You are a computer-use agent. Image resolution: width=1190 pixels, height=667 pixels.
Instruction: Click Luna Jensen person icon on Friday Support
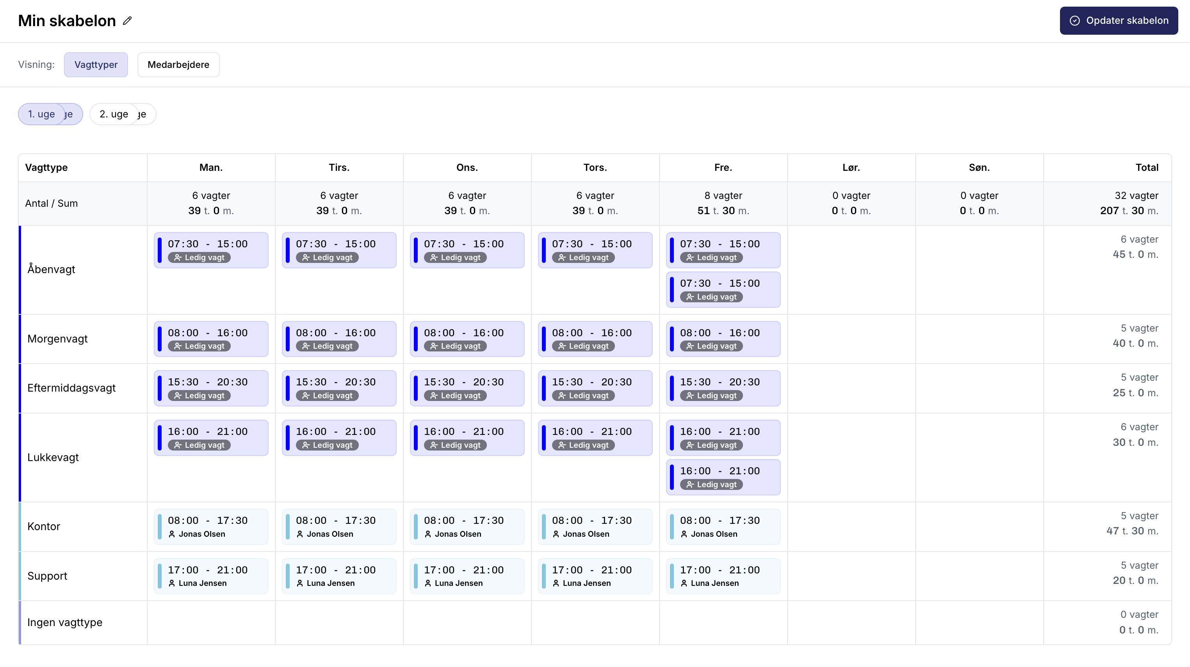tap(684, 584)
